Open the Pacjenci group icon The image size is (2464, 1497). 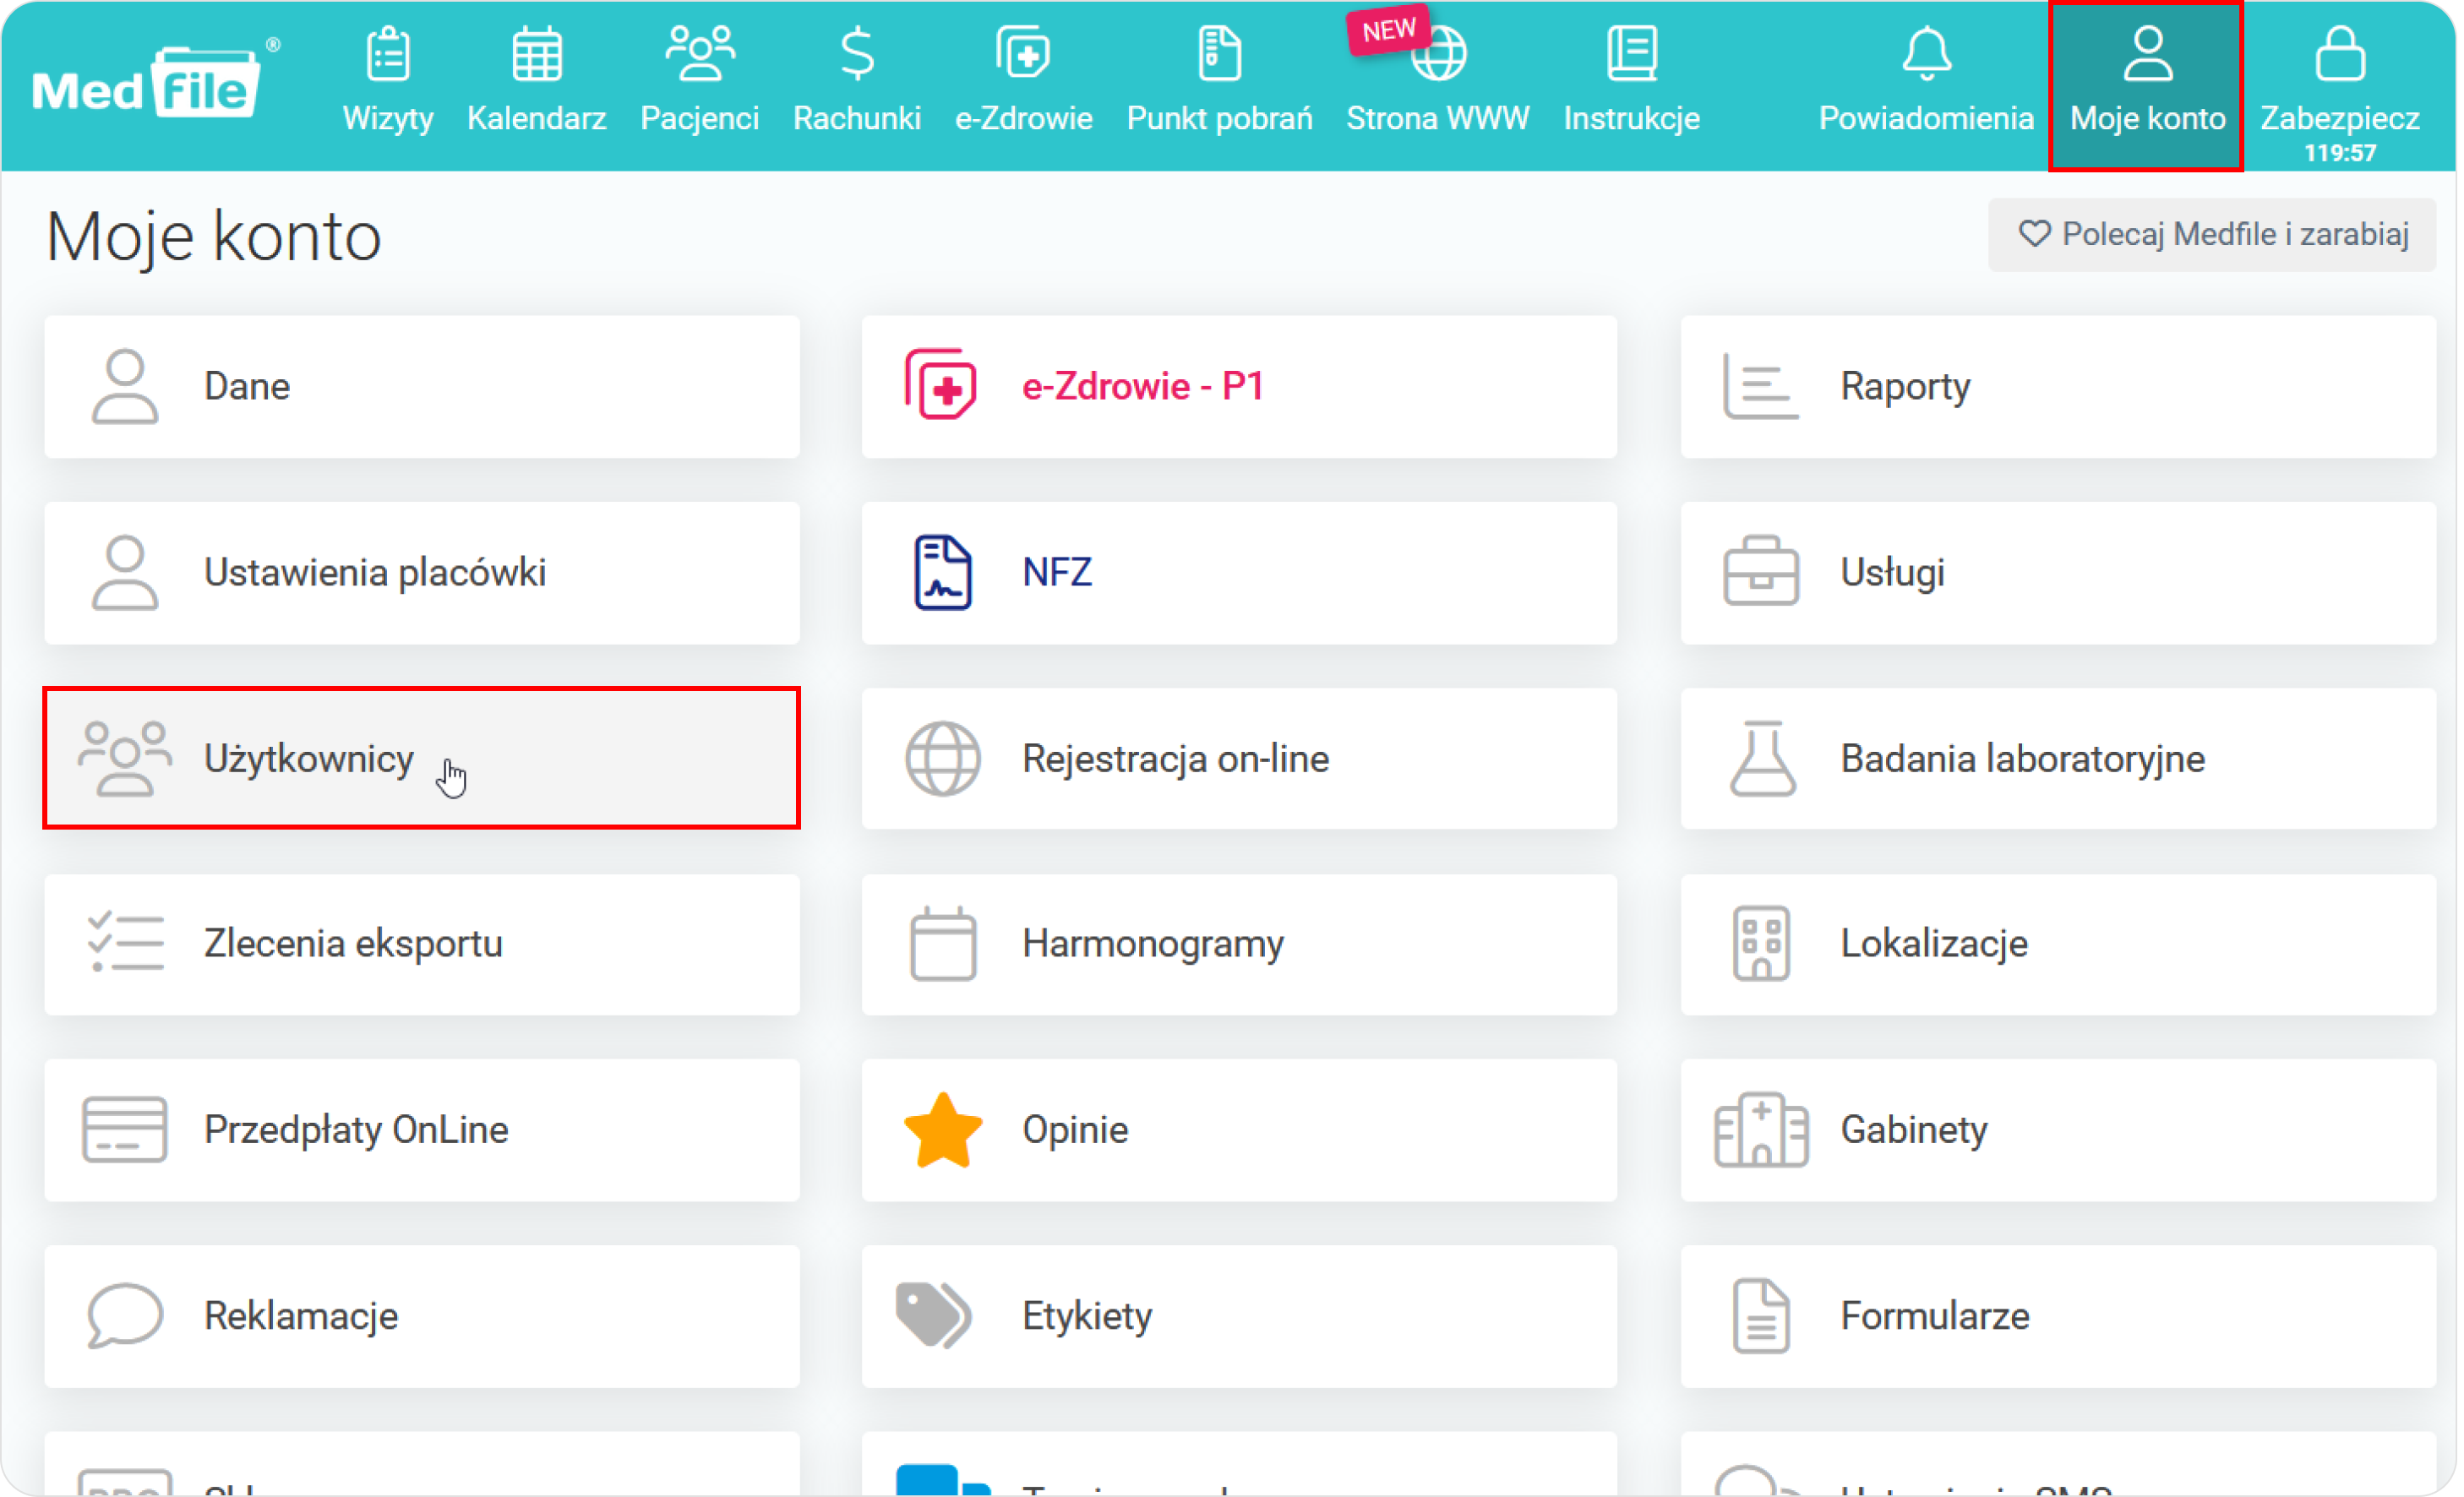[x=700, y=53]
